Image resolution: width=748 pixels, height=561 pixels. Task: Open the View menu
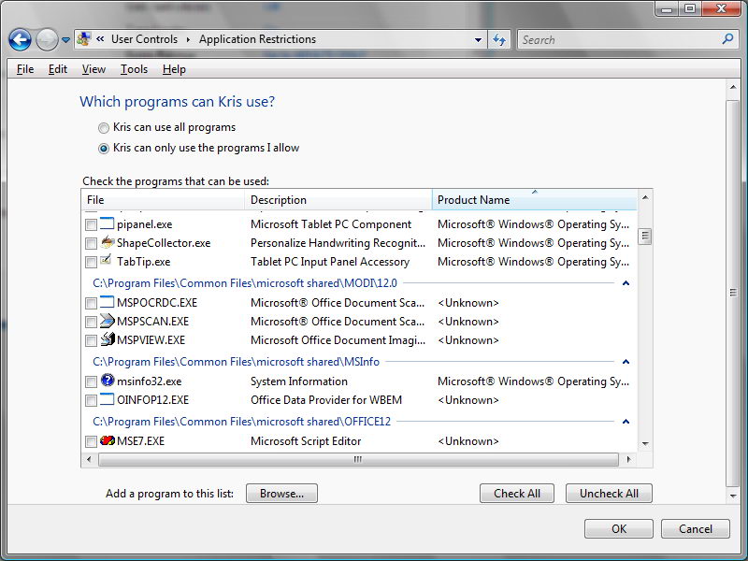pyautogui.click(x=93, y=69)
